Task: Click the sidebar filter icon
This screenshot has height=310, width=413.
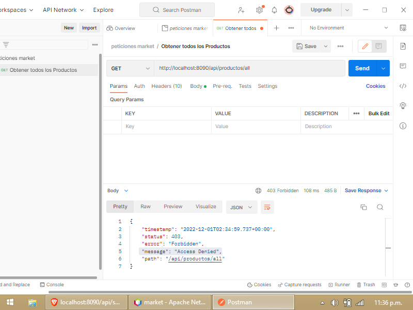Action: tap(6, 45)
